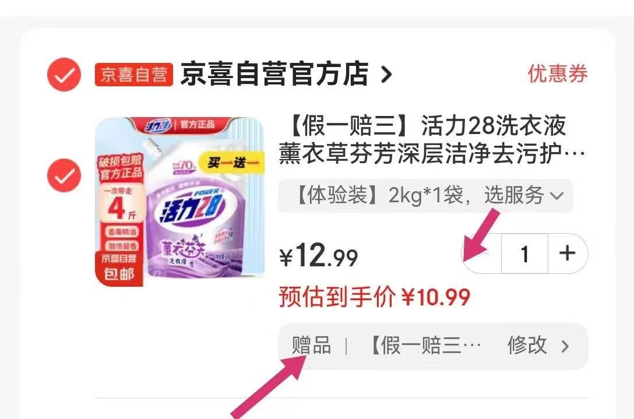Image resolution: width=634 pixels, height=419 pixels.
Task: Click the chevron beside 选服务
Action: (x=556, y=196)
